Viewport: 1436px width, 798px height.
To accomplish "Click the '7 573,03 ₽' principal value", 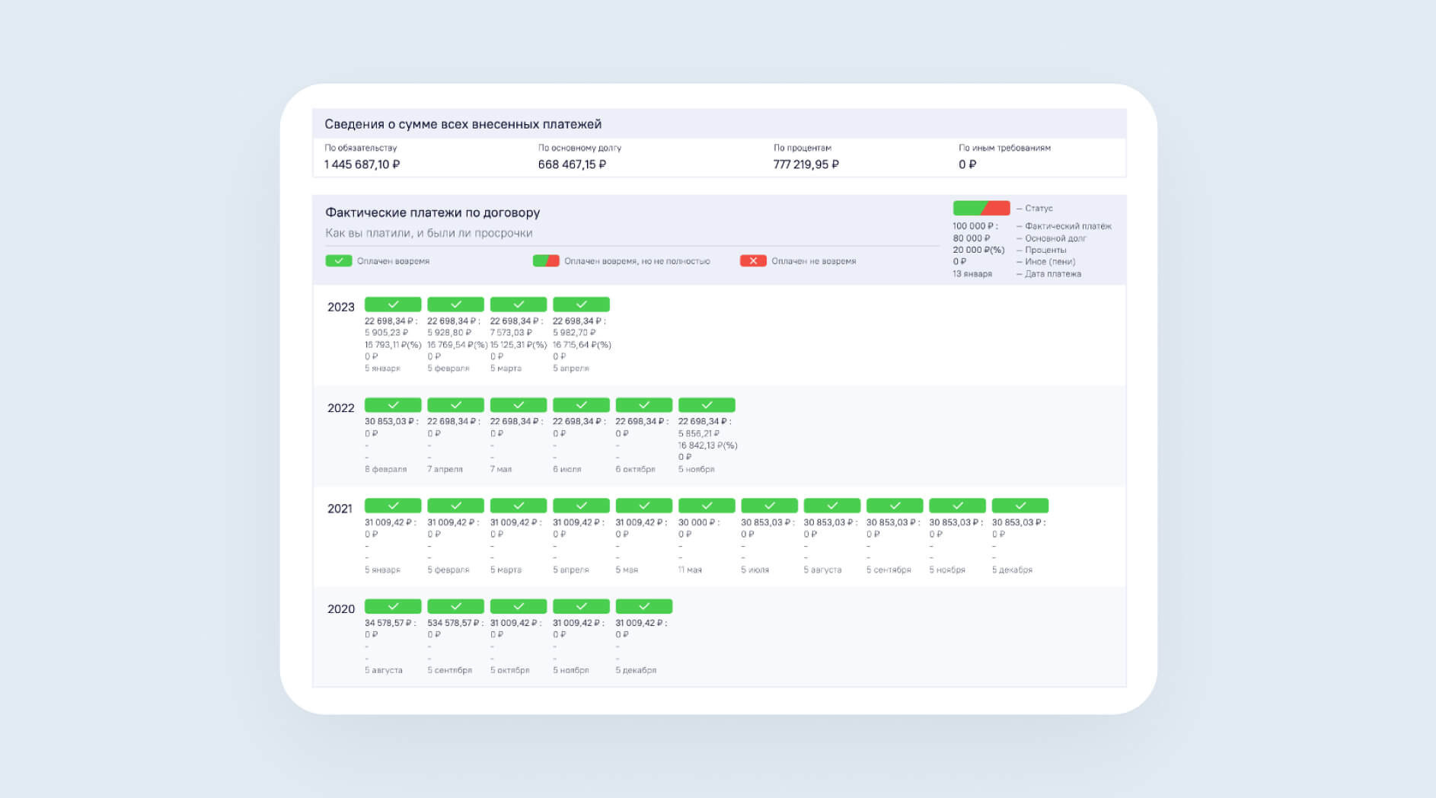I will 511,333.
